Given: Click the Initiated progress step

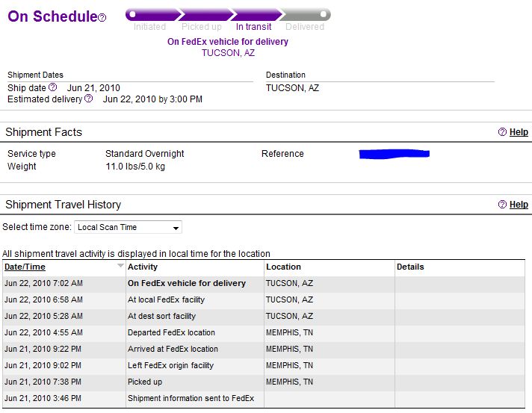Looking at the screenshot, I should pyautogui.click(x=149, y=27).
